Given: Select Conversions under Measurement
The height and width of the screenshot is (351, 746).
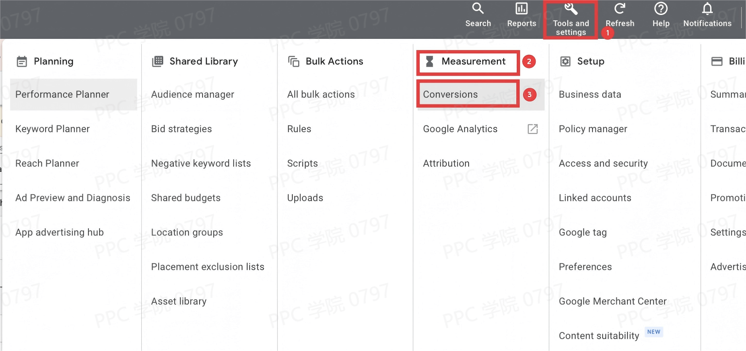Looking at the screenshot, I should tap(450, 95).
